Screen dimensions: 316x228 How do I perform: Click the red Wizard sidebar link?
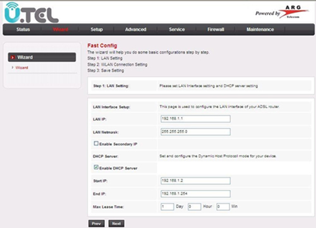[21, 68]
